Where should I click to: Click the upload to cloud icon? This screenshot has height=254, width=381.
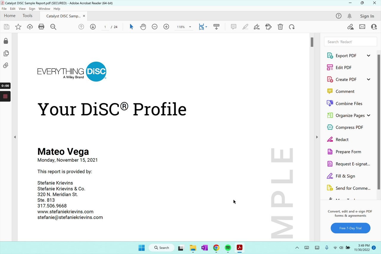tap(30, 27)
